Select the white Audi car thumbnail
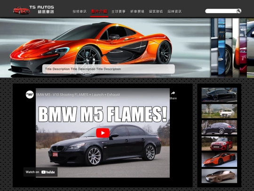 tap(219, 111)
